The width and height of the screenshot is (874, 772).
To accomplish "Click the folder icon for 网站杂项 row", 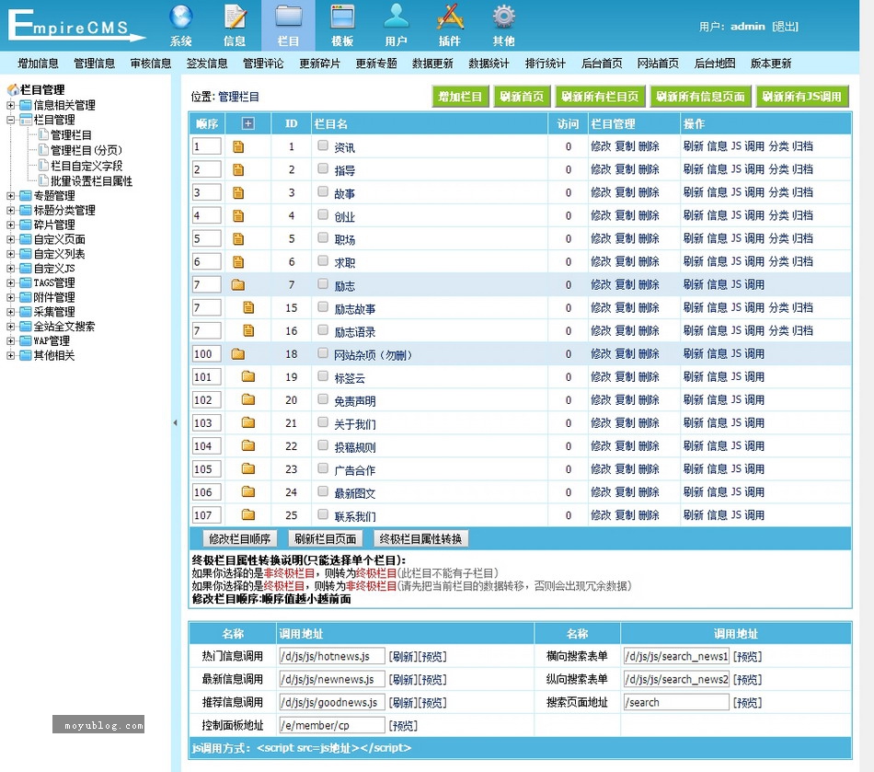I will (x=238, y=354).
